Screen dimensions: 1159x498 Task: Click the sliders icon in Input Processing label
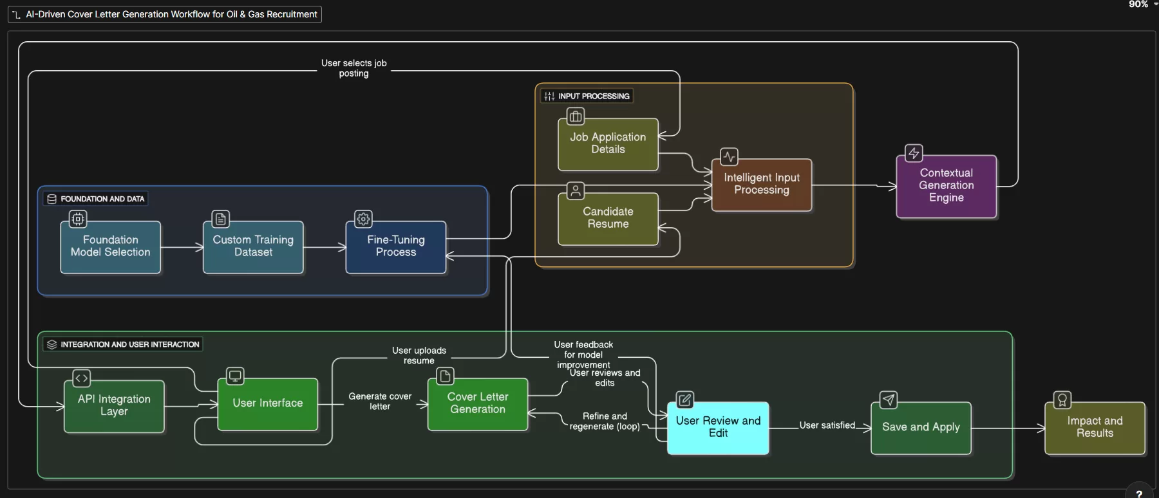coord(549,96)
